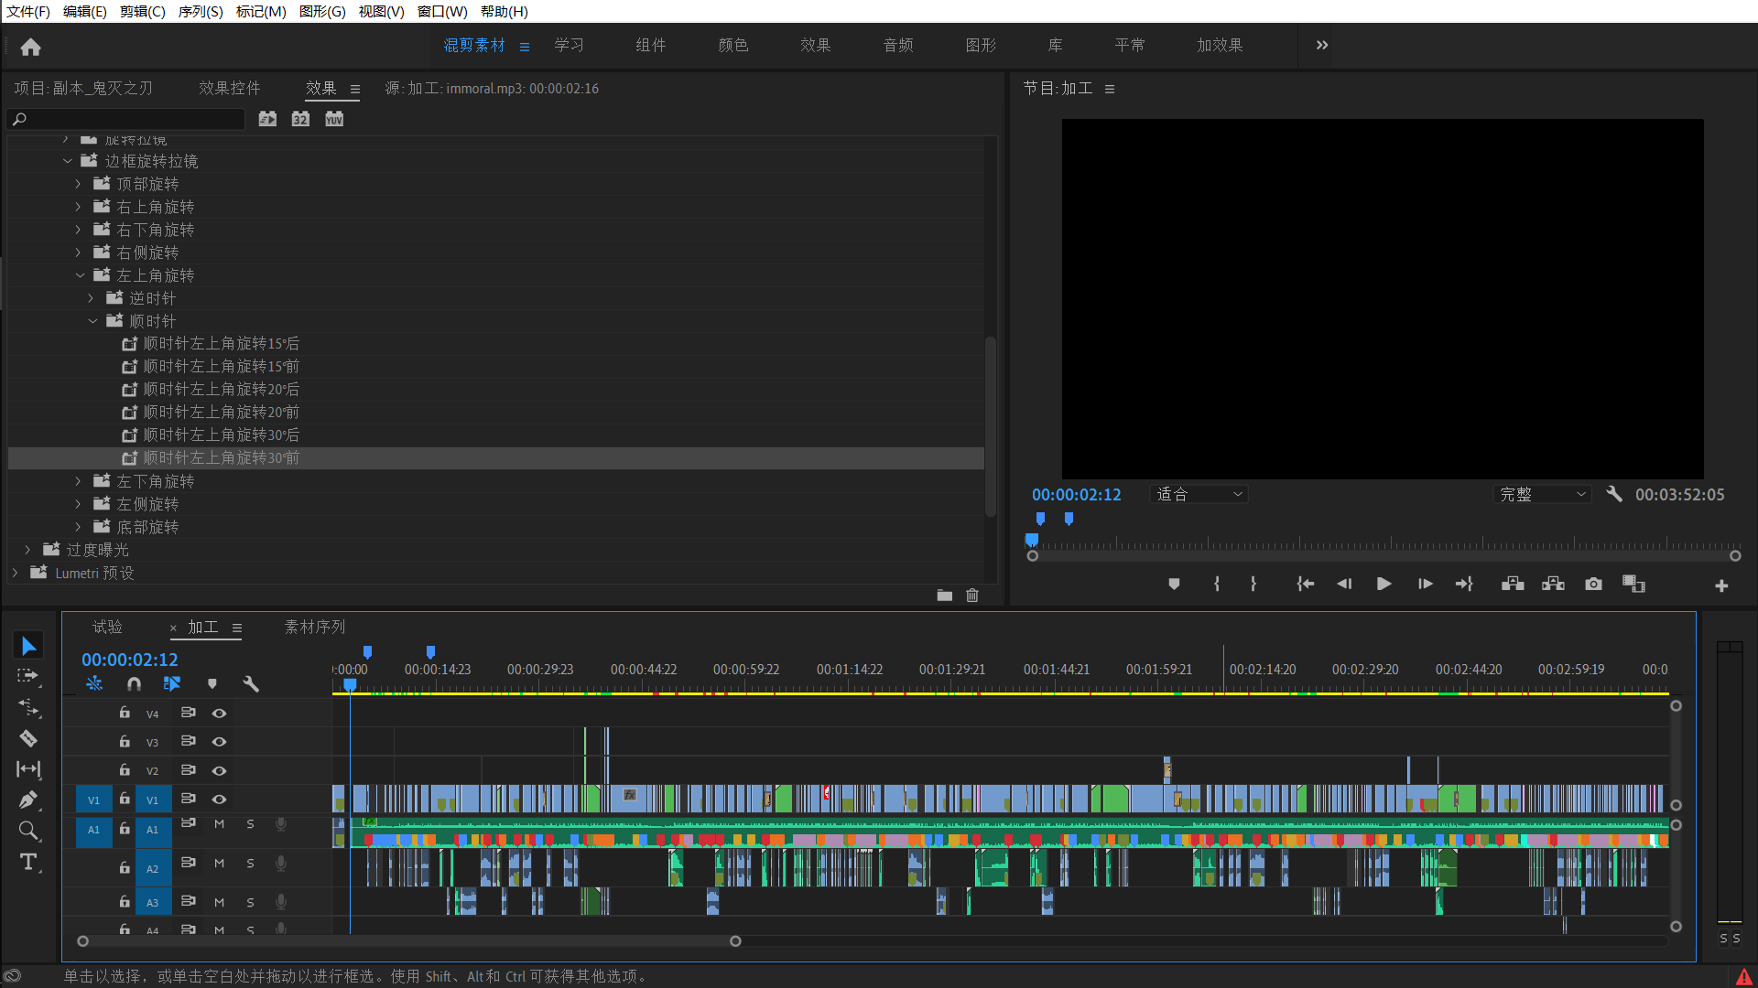Select the Slip tool
The image size is (1758, 988).
[28, 769]
